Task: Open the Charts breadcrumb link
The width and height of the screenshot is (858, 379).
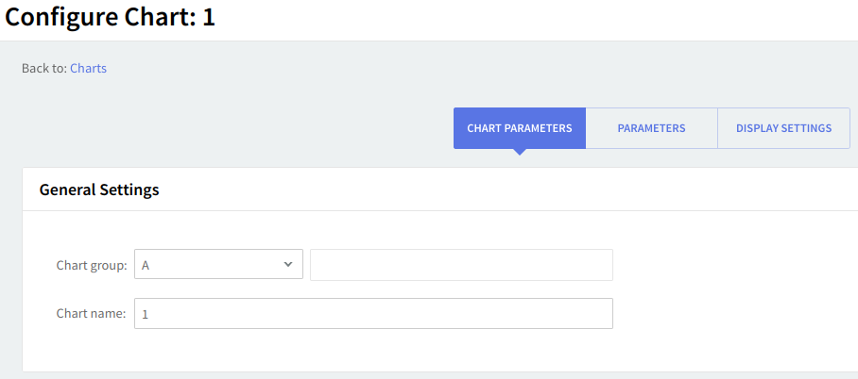Action: [x=88, y=68]
